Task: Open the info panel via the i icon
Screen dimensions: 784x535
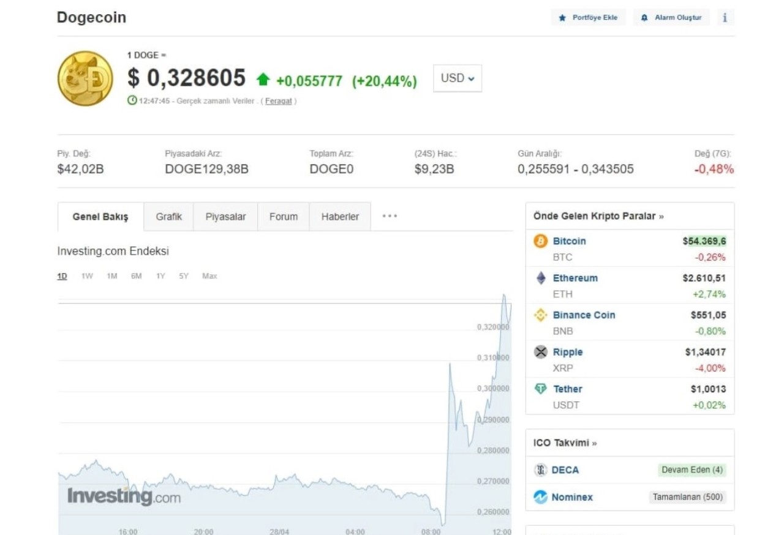Action: pyautogui.click(x=725, y=17)
